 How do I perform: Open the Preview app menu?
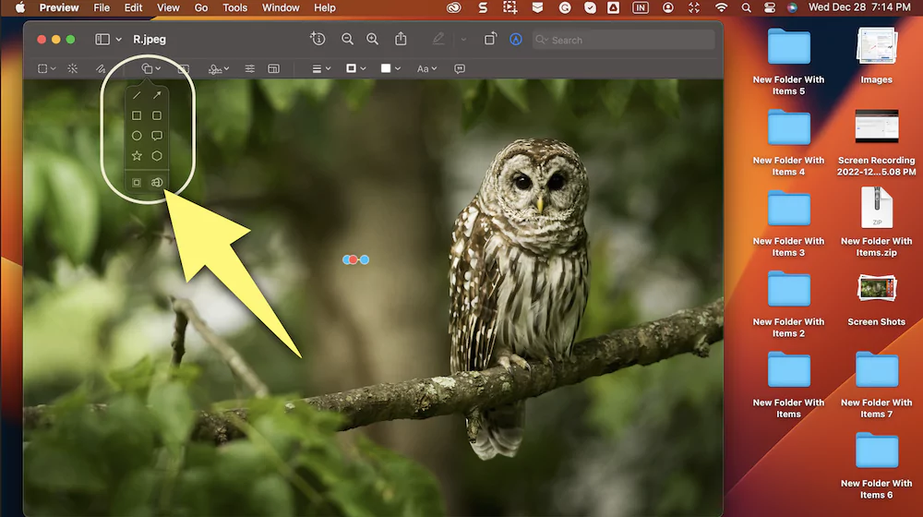[59, 7]
